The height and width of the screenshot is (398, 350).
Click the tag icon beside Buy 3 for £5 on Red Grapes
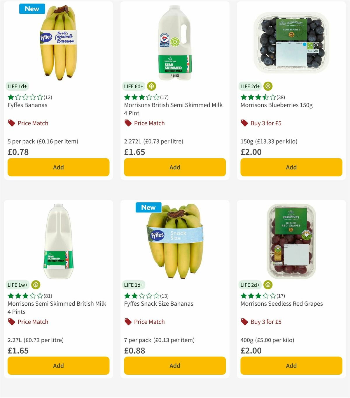point(244,322)
